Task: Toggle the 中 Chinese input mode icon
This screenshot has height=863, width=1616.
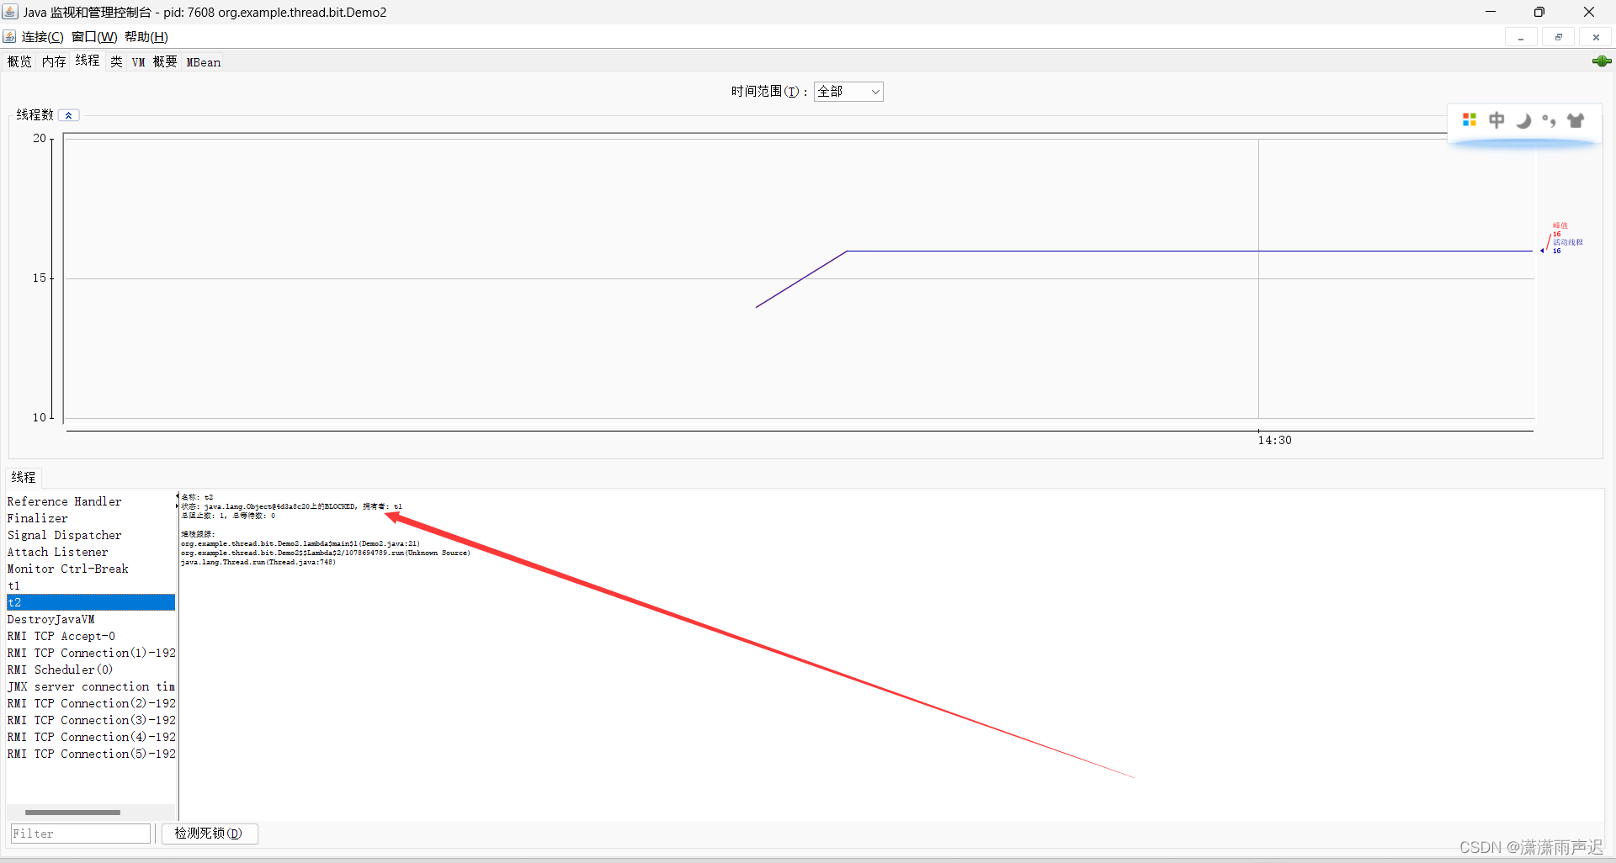Action: (1496, 120)
